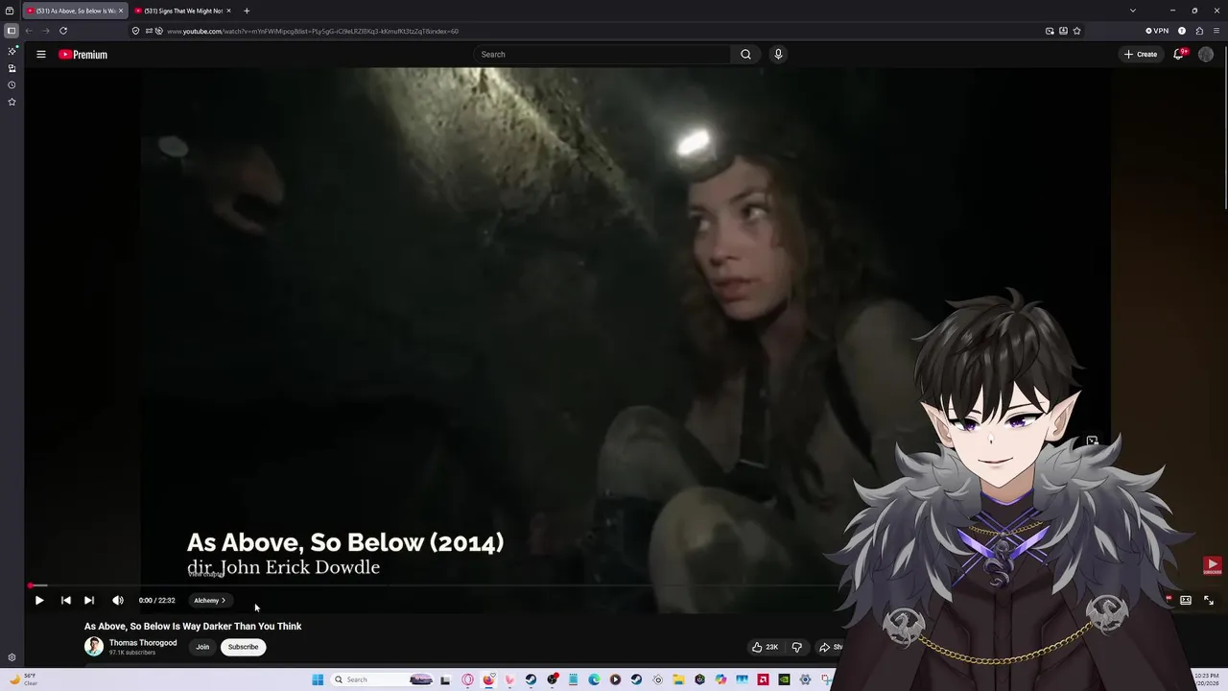
Task: Open the YouTube subscribe watermark
Action: coord(1213,566)
